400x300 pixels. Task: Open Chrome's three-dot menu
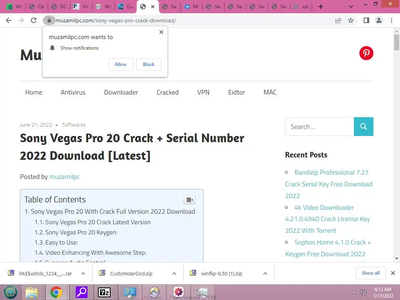[x=391, y=20]
